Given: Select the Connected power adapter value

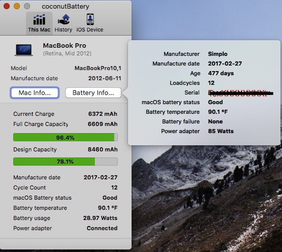Looking at the screenshot, I should (x=102, y=228).
